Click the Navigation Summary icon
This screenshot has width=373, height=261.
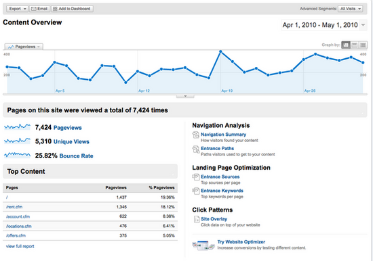point(195,135)
